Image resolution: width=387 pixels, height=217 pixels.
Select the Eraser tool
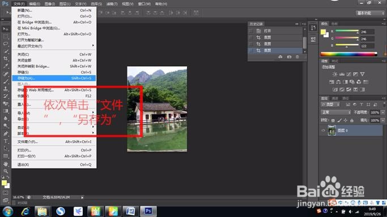click(x=6, y=103)
